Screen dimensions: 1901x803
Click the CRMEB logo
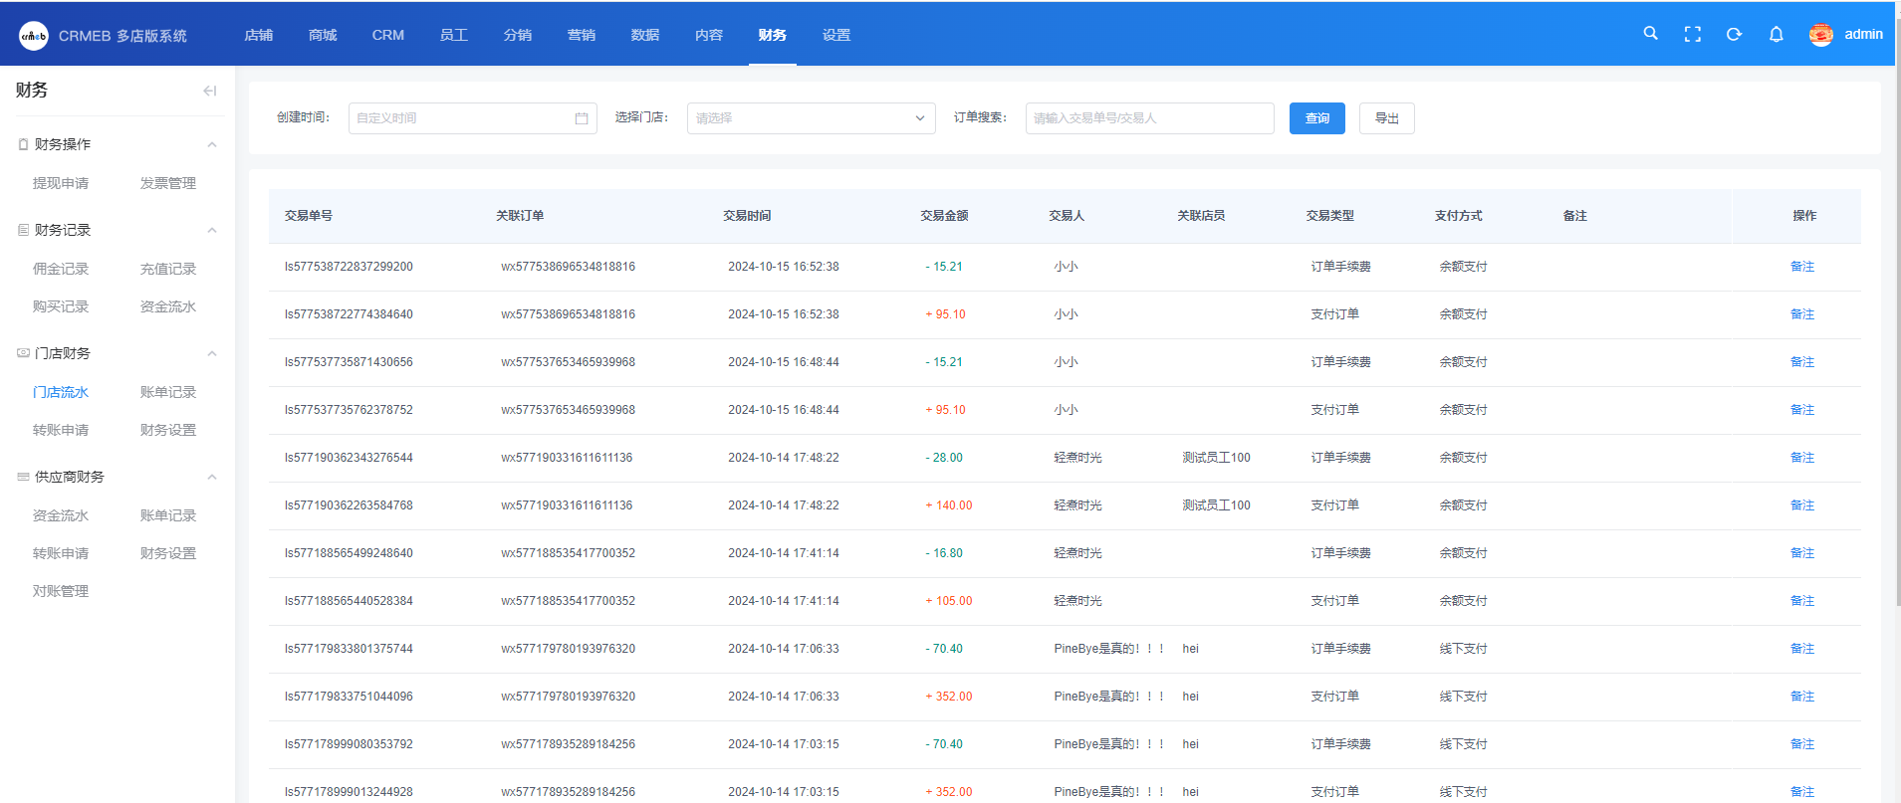(34, 36)
